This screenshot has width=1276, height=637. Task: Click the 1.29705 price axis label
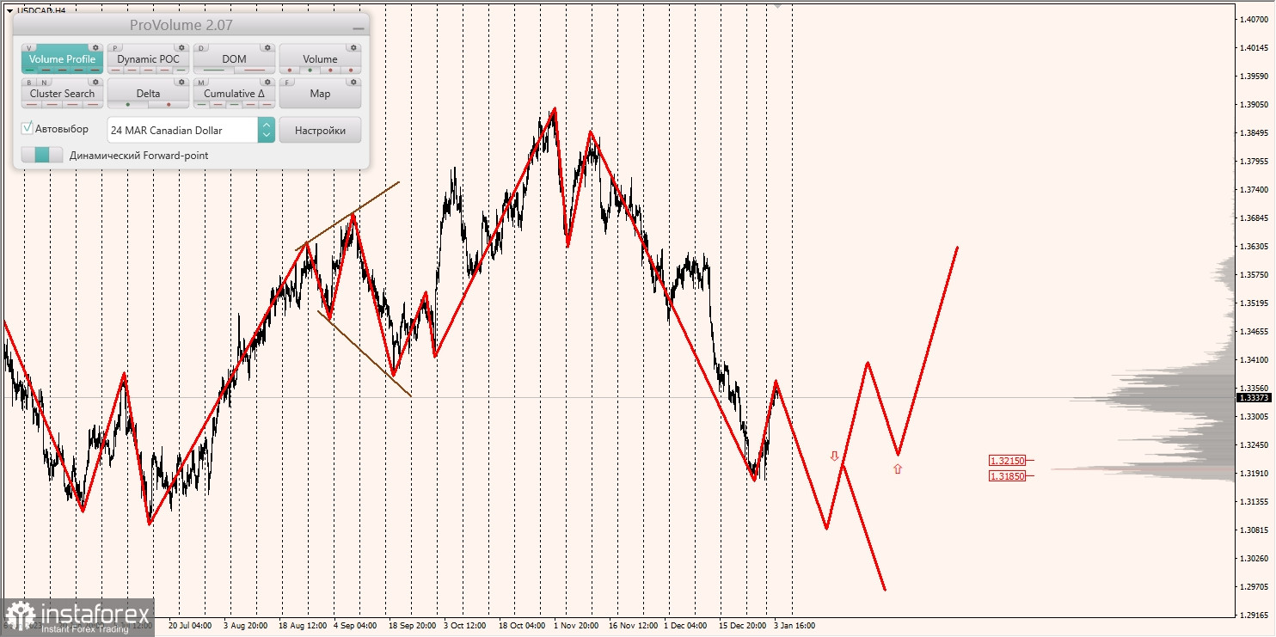[1255, 587]
